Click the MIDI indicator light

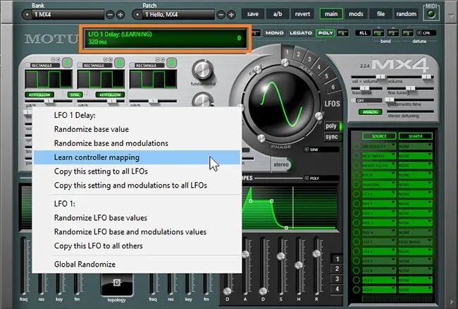click(x=431, y=14)
